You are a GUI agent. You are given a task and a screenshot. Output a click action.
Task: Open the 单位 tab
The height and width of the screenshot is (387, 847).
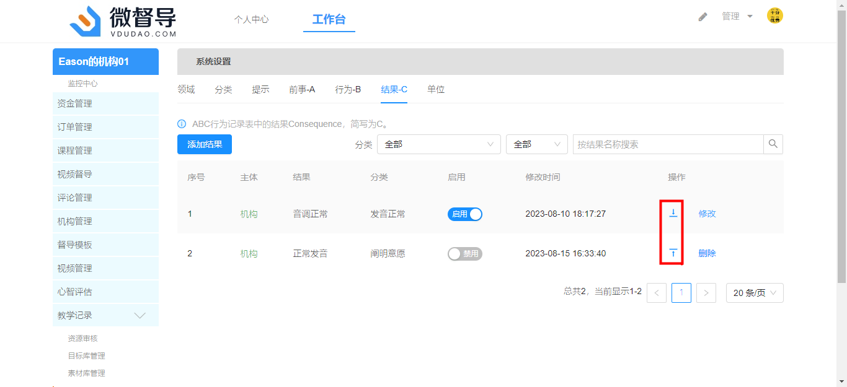[436, 90]
